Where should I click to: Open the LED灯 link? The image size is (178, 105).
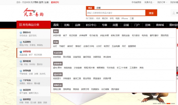[99, 46]
